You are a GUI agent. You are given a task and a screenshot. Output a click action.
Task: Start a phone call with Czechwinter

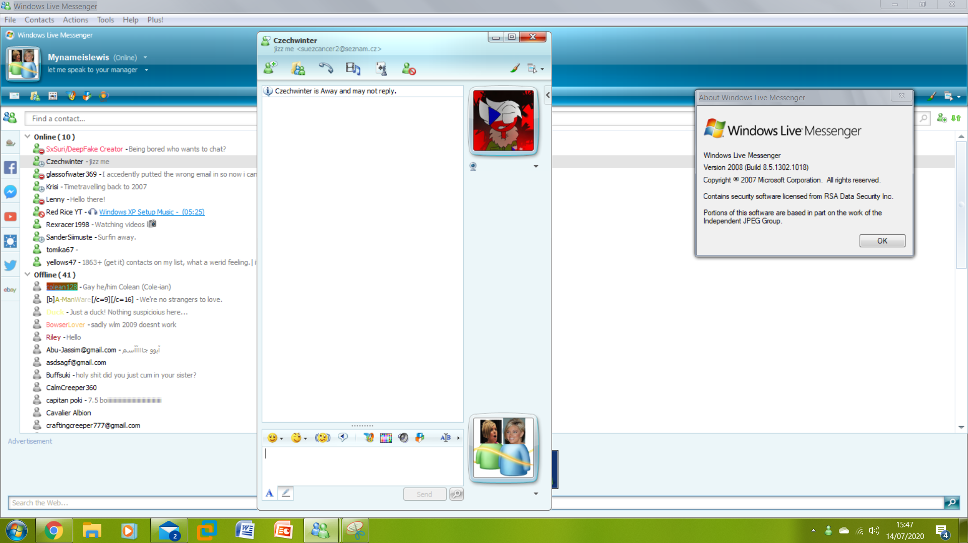(x=326, y=68)
